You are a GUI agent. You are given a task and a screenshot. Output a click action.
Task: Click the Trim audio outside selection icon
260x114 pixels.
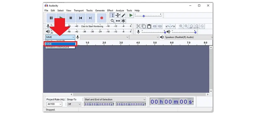click(x=154, y=26)
